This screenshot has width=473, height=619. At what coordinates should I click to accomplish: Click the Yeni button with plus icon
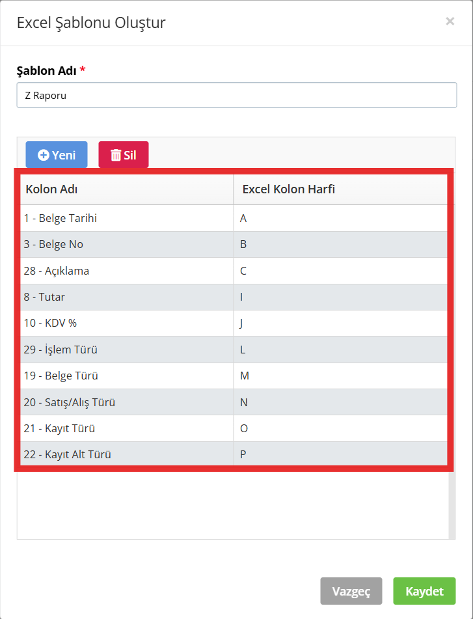click(57, 155)
